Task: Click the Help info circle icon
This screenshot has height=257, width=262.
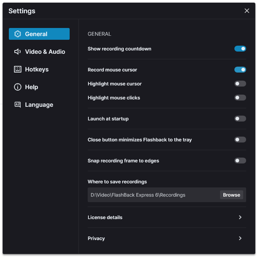Action: coord(18,87)
